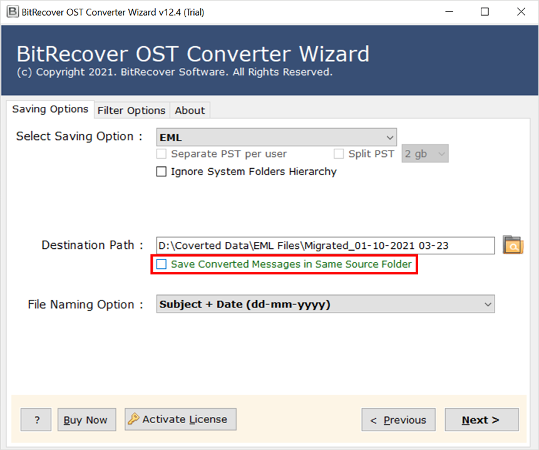The height and width of the screenshot is (450, 539).
Task: Tick the Separate PST per user checkbox
Action: (x=162, y=154)
